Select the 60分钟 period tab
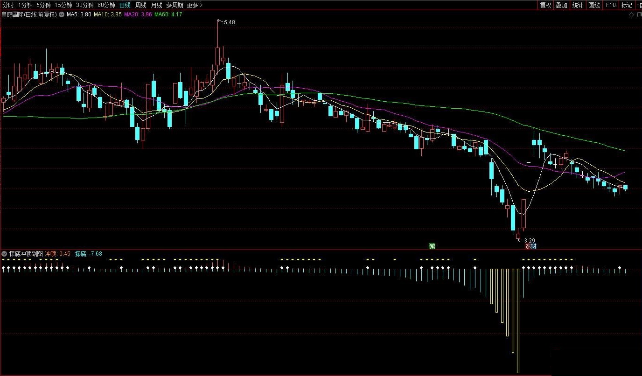This screenshot has width=642, height=376. click(106, 5)
